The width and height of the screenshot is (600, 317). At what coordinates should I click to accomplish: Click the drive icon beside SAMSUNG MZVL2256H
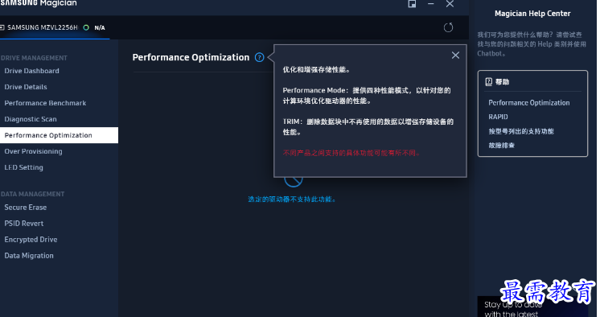(2, 27)
